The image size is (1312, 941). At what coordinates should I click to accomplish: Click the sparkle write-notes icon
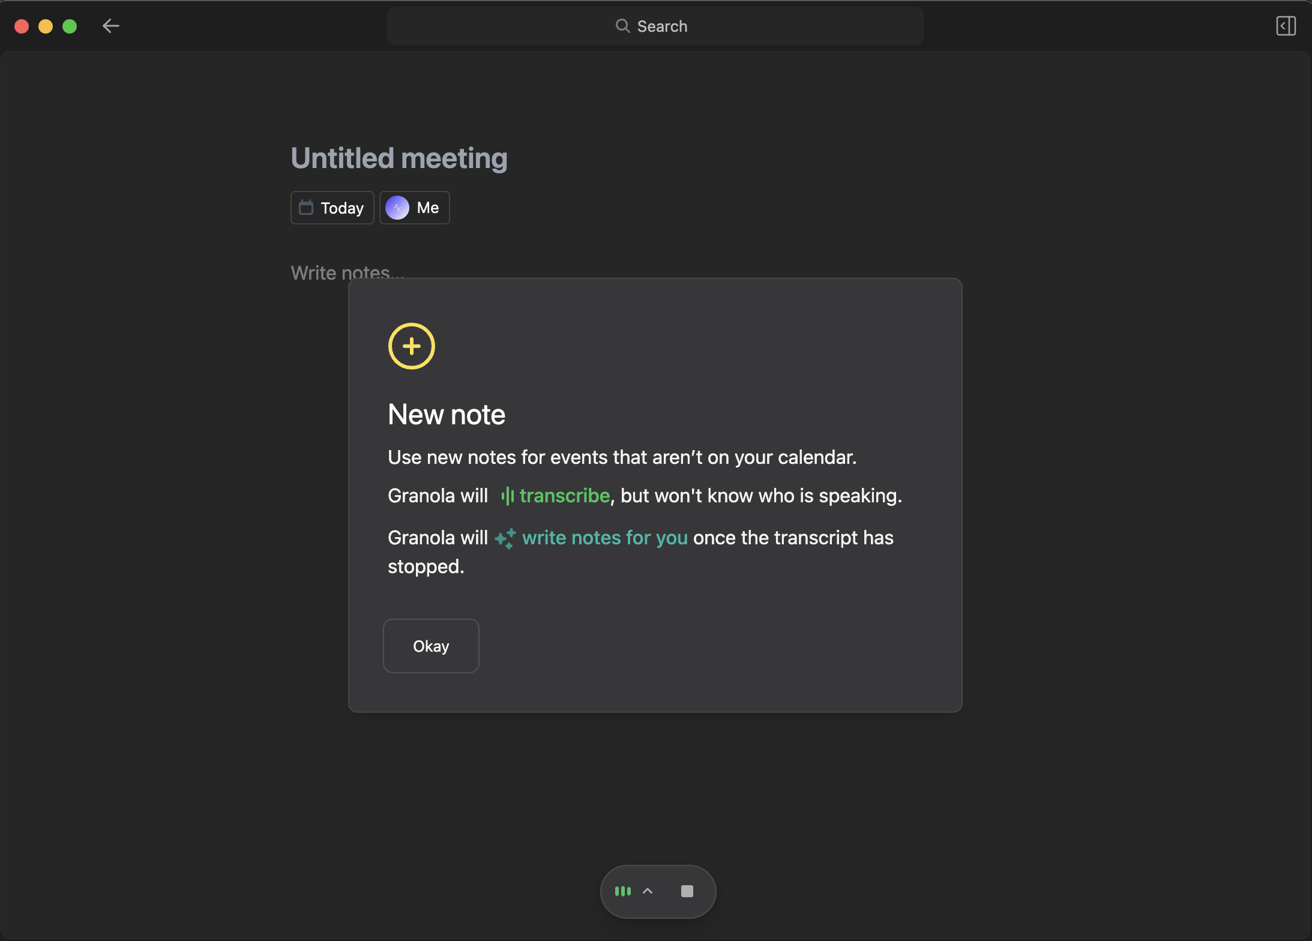(505, 538)
